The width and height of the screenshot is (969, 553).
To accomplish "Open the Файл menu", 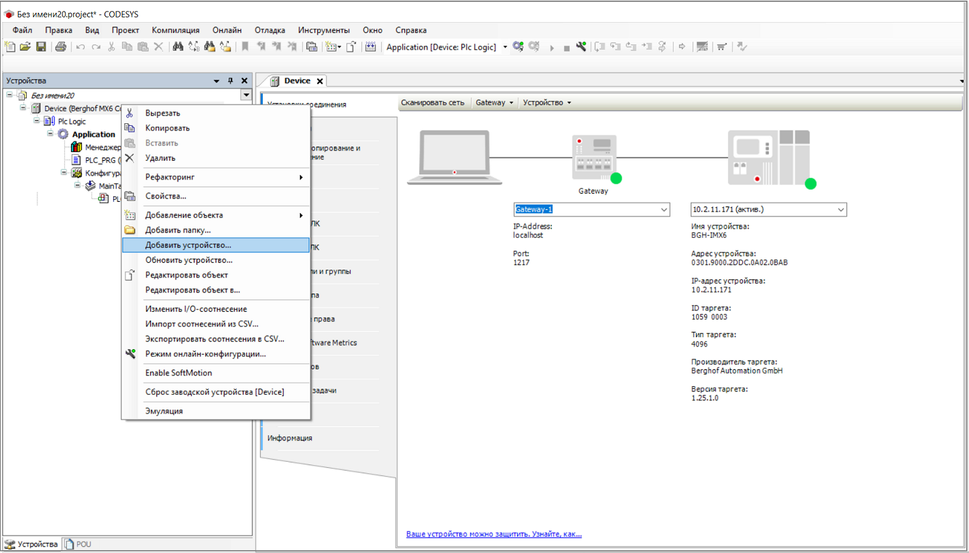I will pyautogui.click(x=22, y=30).
